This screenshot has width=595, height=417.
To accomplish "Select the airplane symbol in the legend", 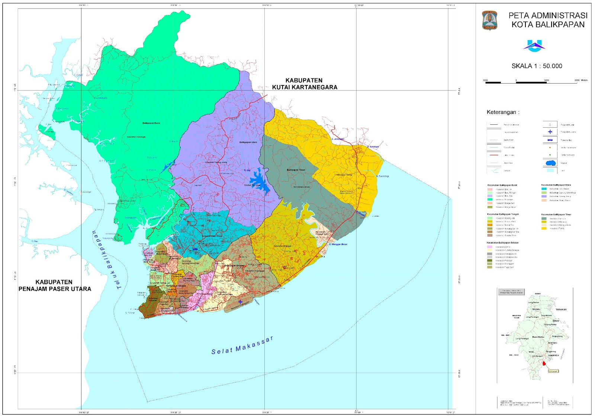I will click(550, 132).
